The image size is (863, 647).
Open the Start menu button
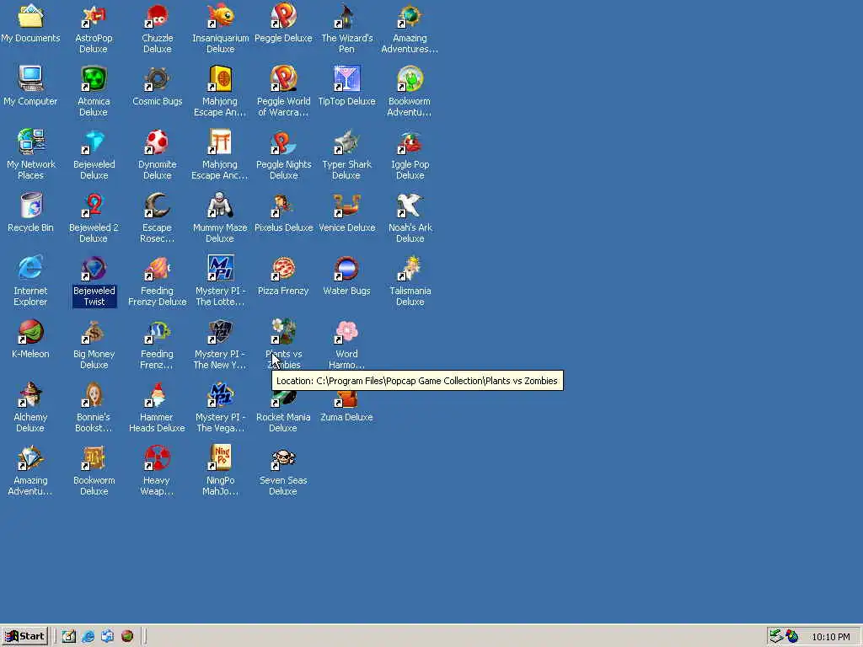point(24,636)
